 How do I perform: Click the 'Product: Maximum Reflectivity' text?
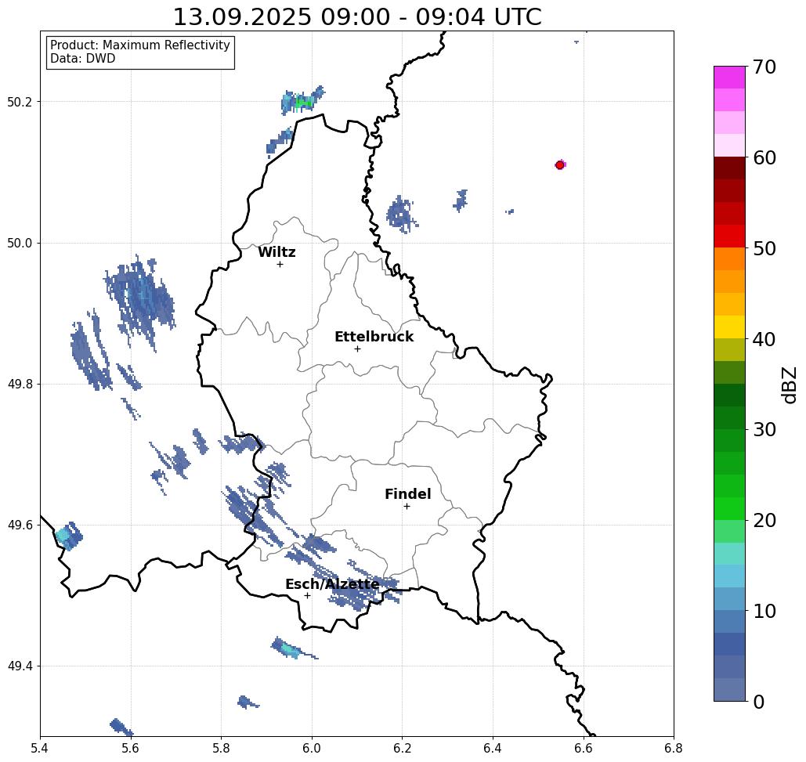click(139, 45)
